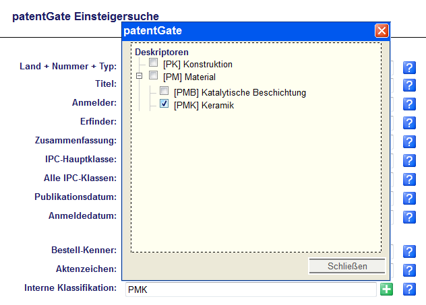Click green plus icon next to PMK field

(x=386, y=290)
